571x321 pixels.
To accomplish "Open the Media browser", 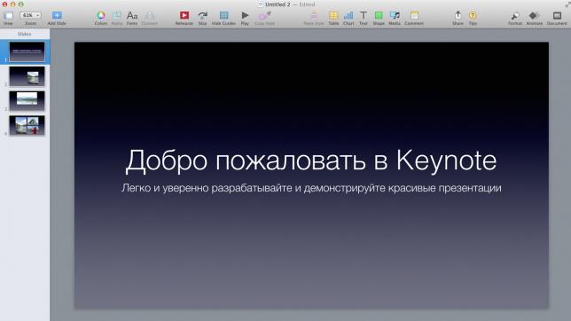I will click(x=395, y=15).
